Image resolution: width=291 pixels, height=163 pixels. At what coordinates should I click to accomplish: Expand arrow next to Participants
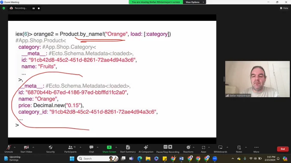(x=80, y=147)
